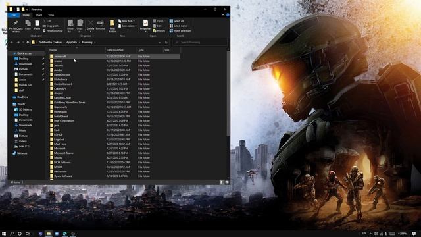This screenshot has width=421, height=237.
Task: Switch to the Home ribbon tab
Action: [x=26, y=15]
